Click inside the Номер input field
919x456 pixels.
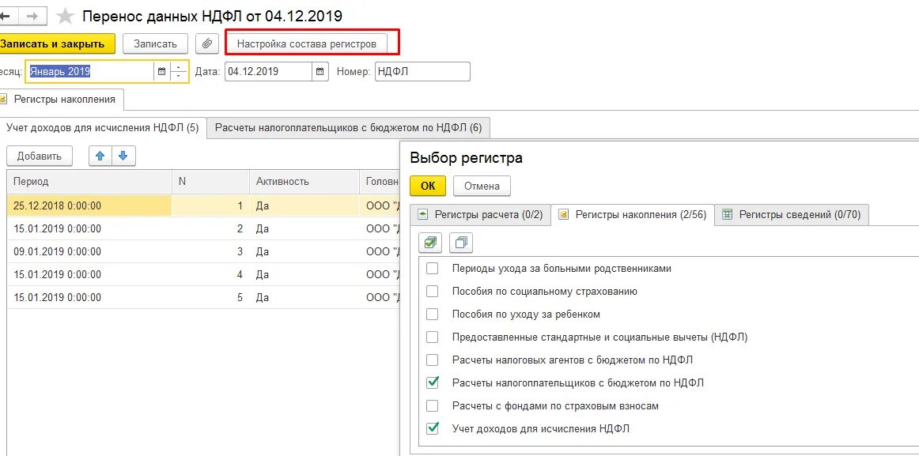[422, 71]
